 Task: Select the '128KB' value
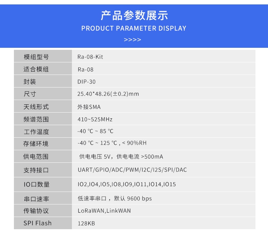[x=86, y=223]
